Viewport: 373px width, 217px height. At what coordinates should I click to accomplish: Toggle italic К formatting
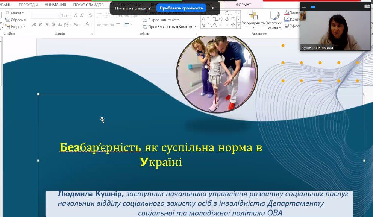(40, 24)
